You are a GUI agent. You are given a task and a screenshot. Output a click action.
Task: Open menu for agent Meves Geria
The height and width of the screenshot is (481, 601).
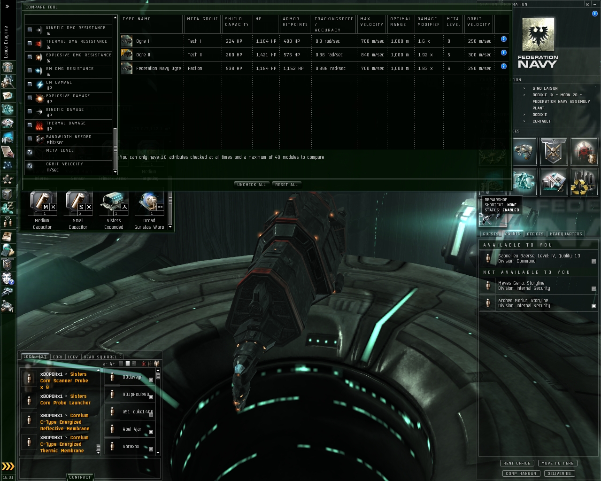point(593,288)
